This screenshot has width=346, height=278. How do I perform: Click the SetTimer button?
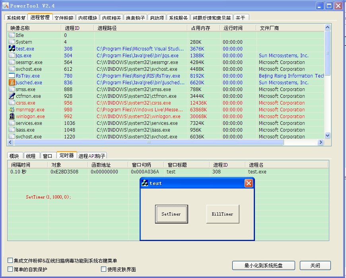point(171,214)
